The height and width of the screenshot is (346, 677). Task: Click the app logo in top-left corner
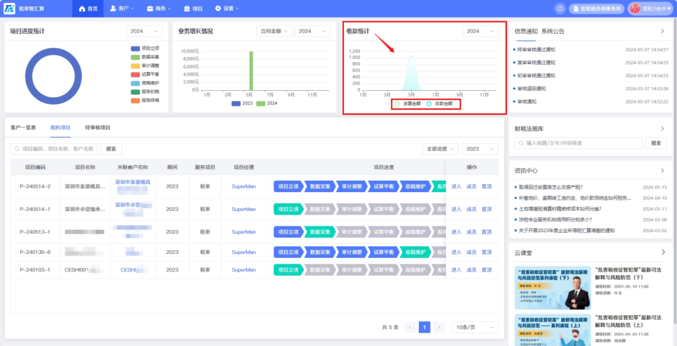9,8
